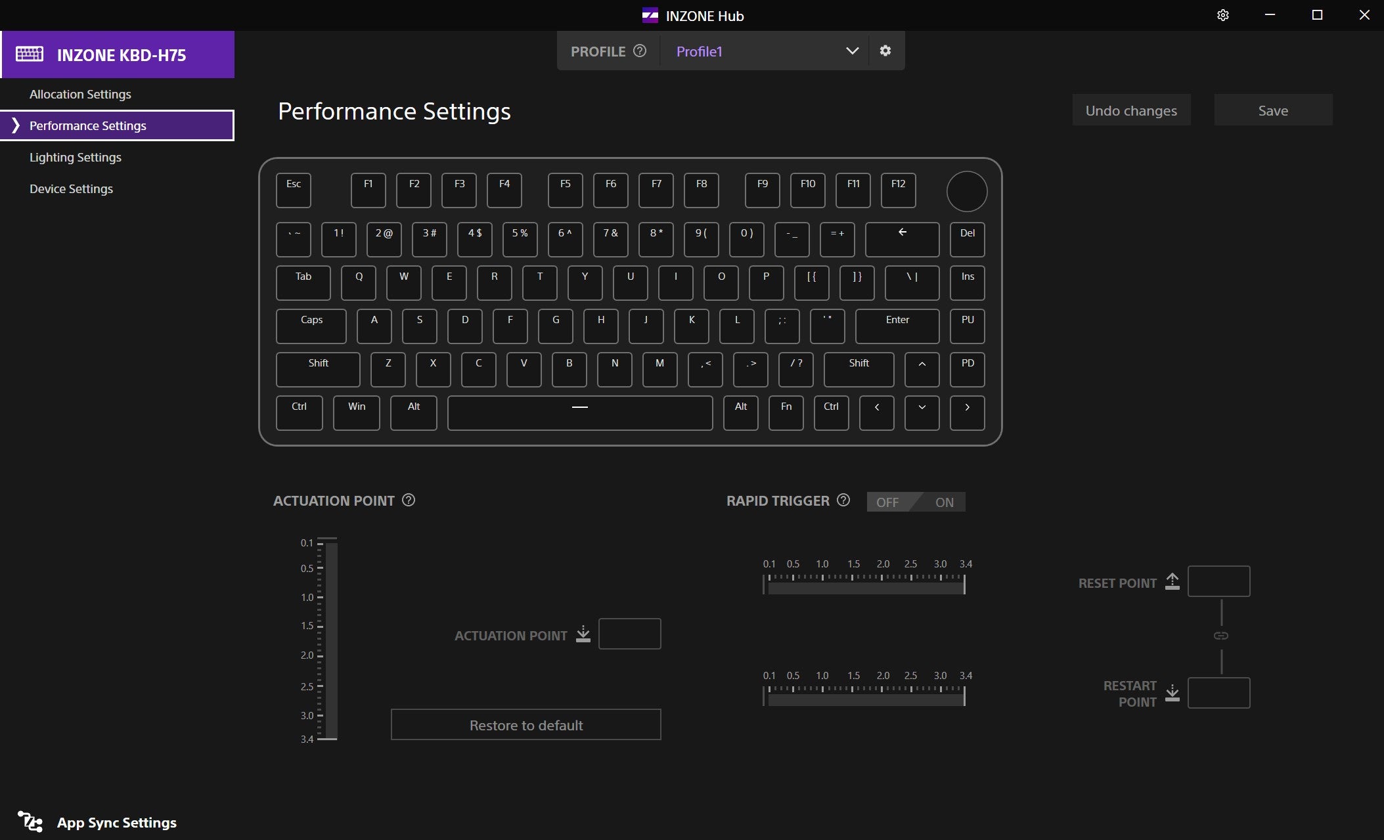Open the PROFILE help question mark
Viewport: 1384px width, 840px height.
[x=639, y=51]
